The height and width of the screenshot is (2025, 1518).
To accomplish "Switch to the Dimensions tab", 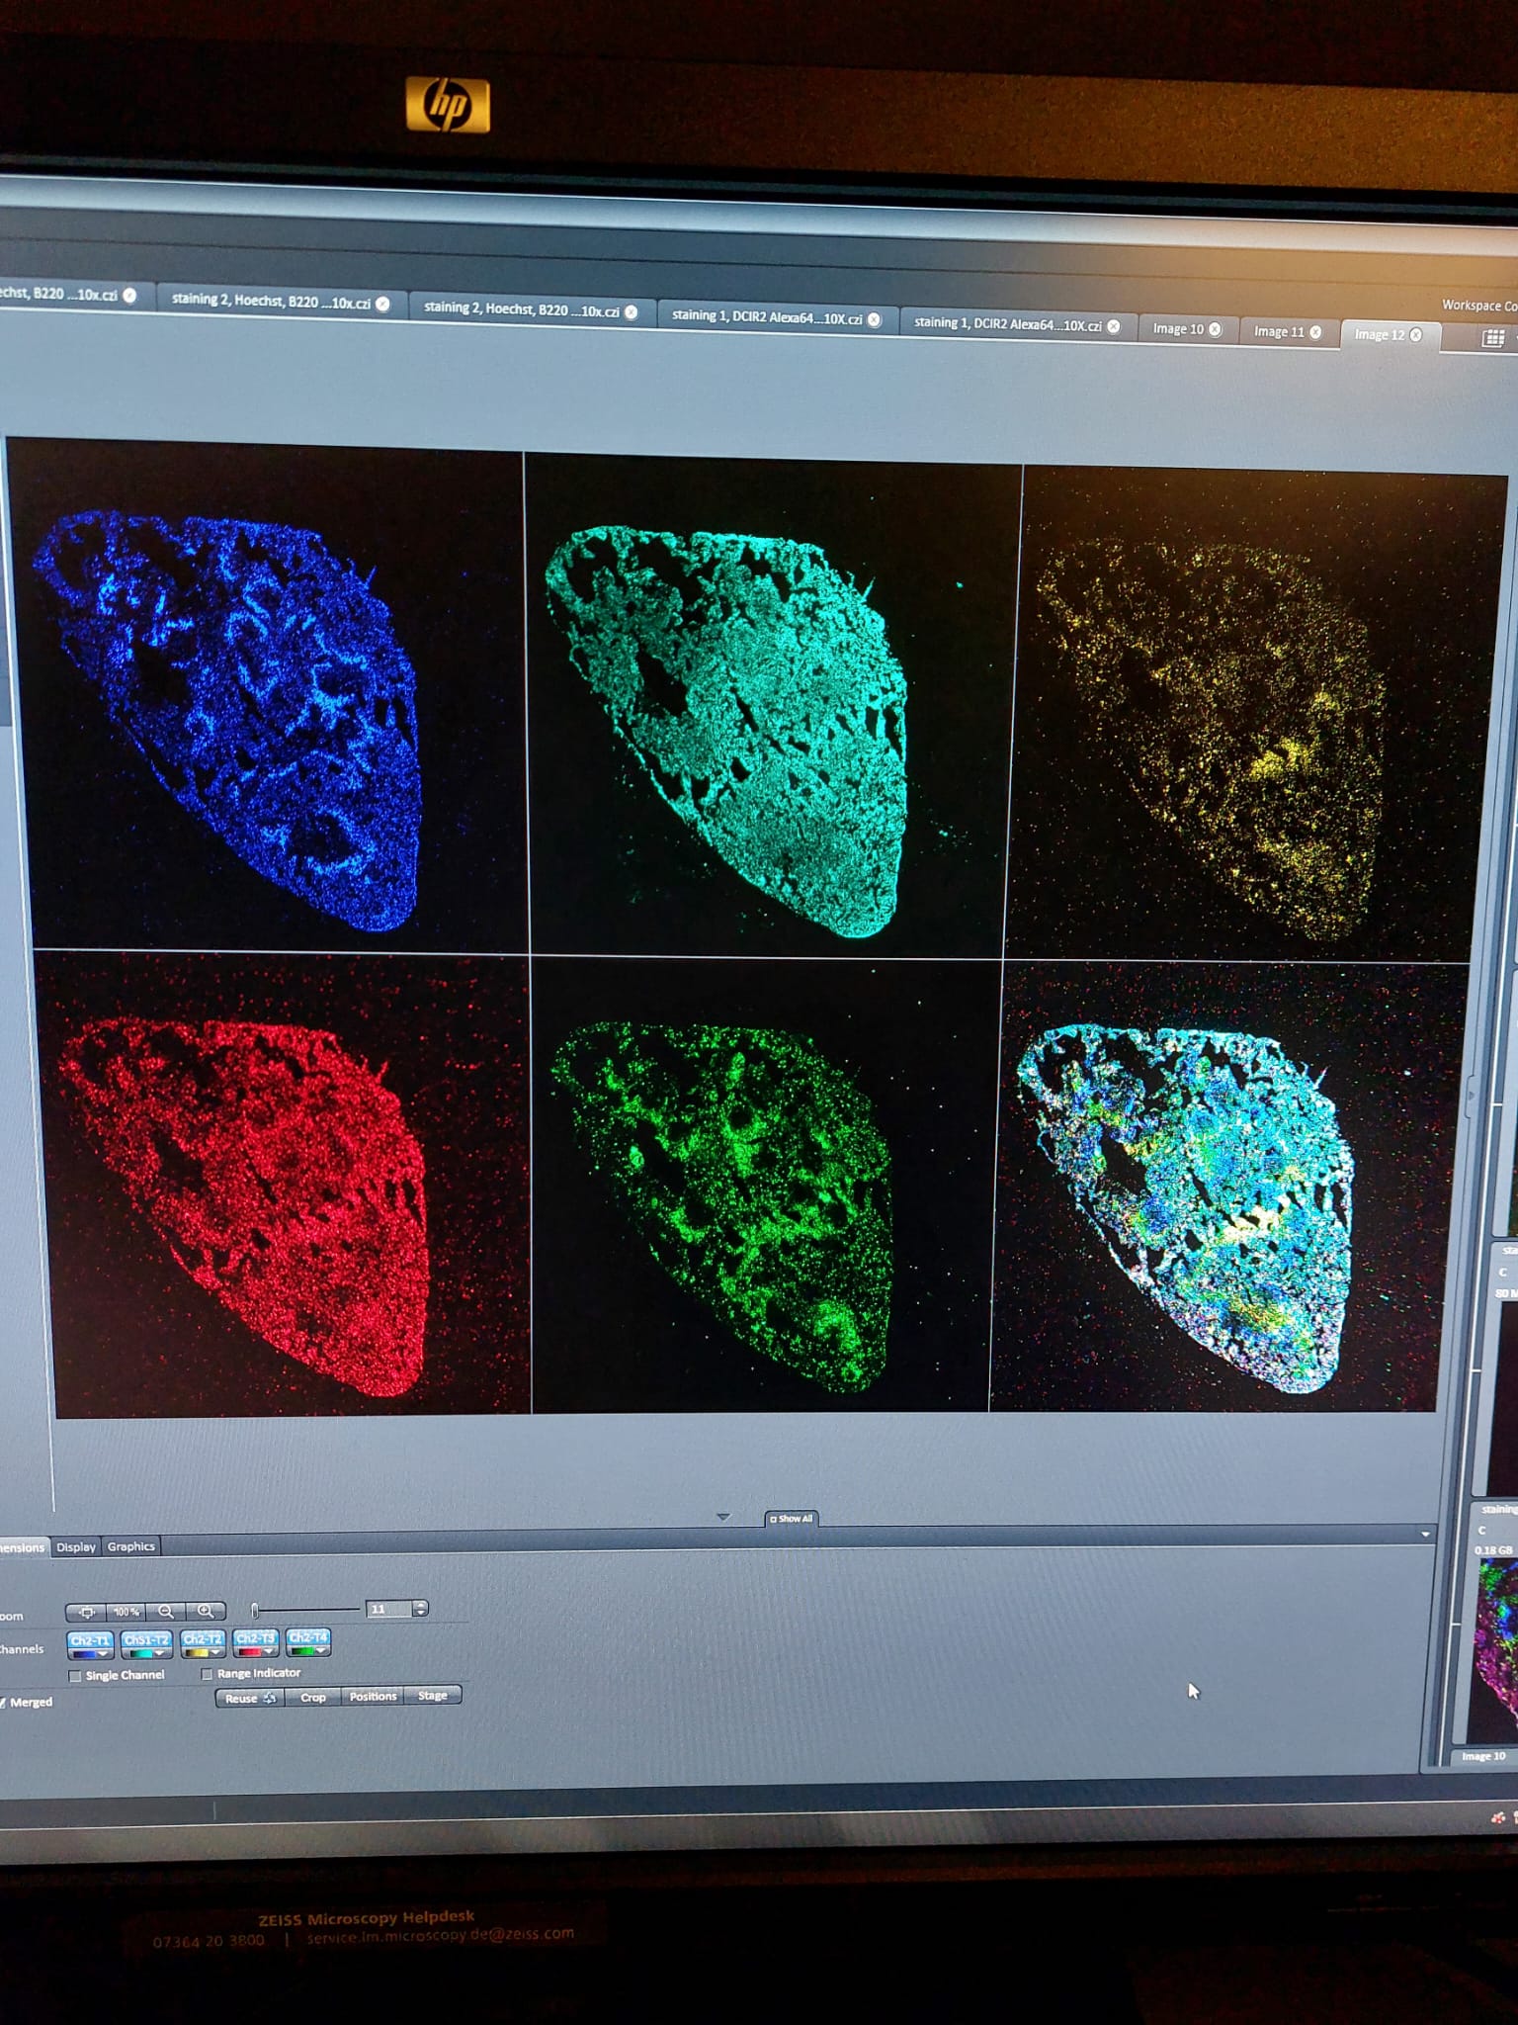I will click(x=22, y=1547).
